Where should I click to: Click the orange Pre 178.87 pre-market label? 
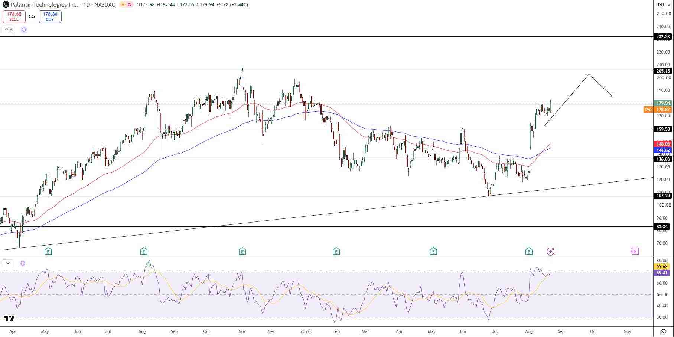(x=658, y=110)
